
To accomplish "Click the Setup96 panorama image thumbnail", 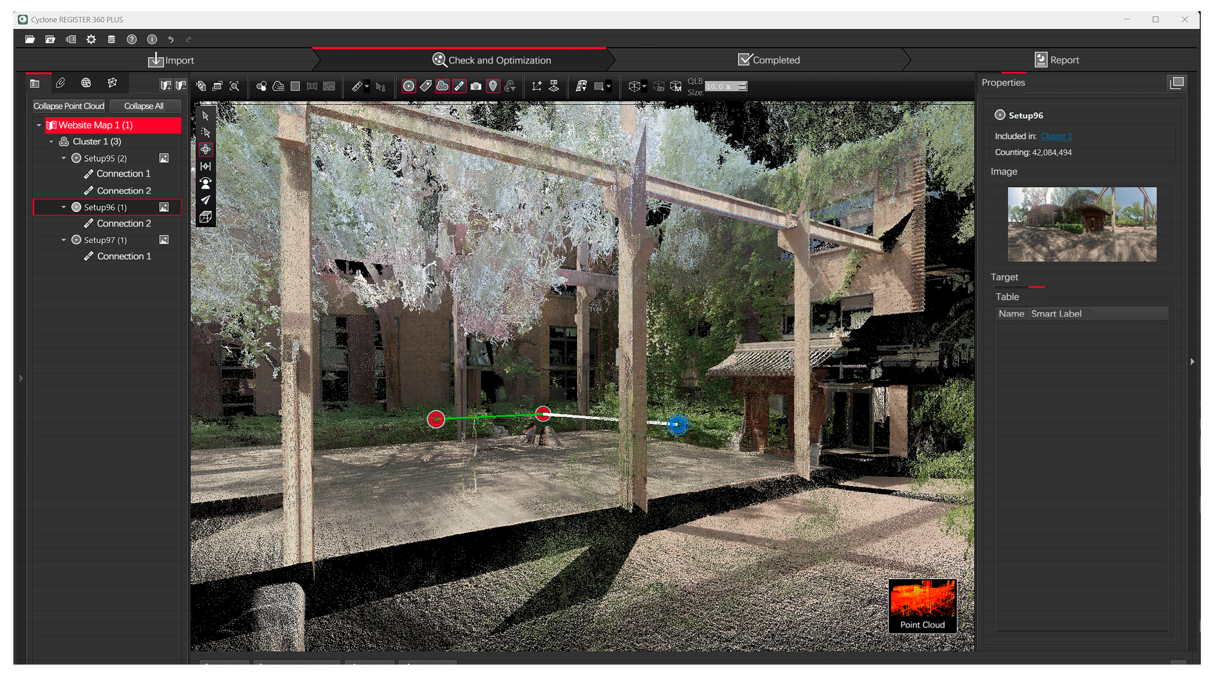I will point(1082,224).
